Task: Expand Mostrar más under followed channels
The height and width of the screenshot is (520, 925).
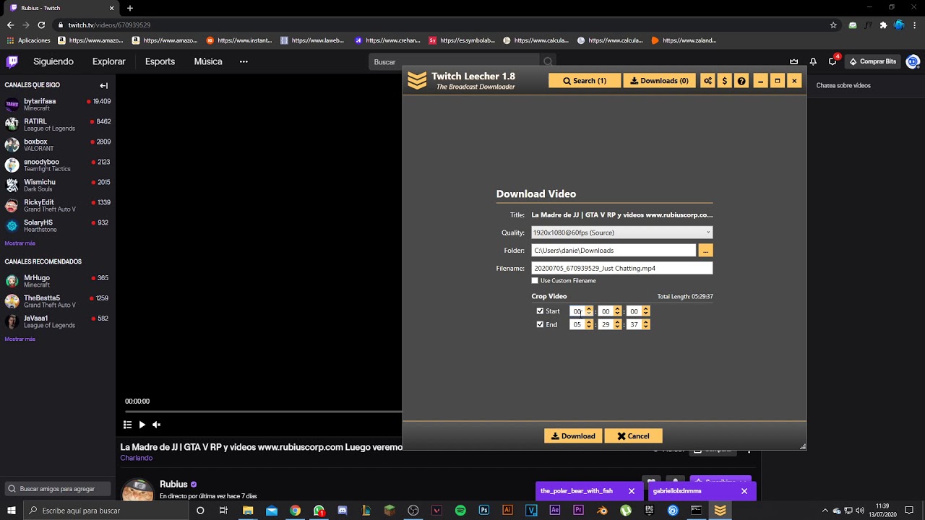Action: pos(20,243)
